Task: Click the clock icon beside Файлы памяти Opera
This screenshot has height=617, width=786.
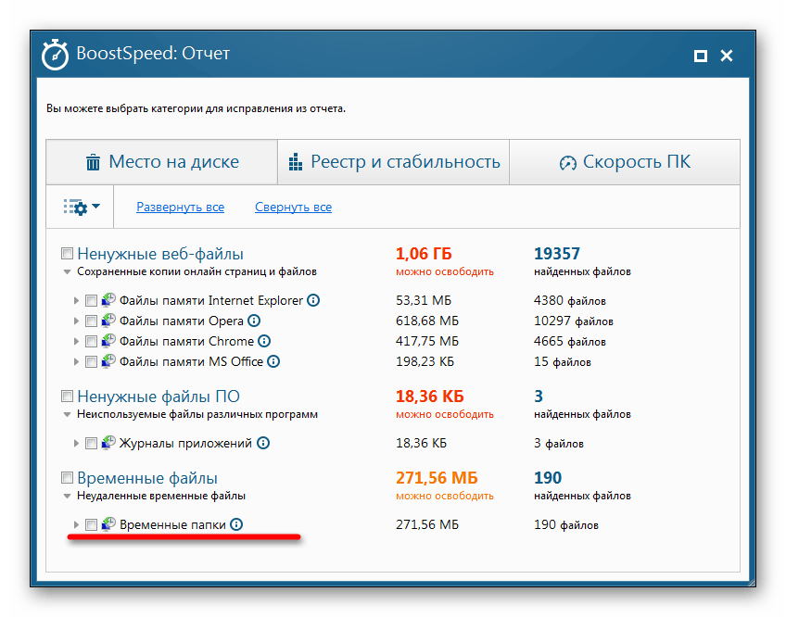Action: pos(108,321)
